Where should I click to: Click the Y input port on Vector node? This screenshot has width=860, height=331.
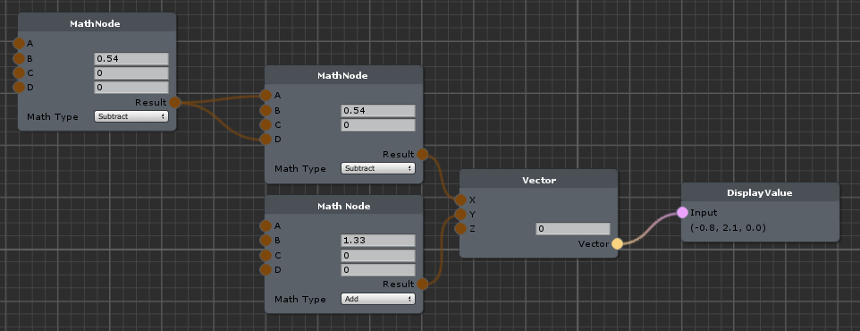pyautogui.click(x=460, y=214)
